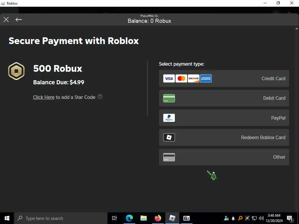
Task: Click the volume speaker tray icon
Action: [x=261, y=218]
